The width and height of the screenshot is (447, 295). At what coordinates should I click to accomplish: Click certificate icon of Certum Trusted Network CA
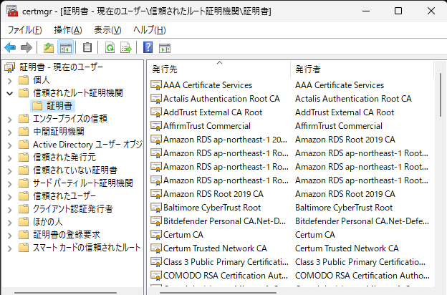156,248
